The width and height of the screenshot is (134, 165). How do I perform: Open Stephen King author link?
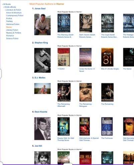pyautogui.click(x=41, y=43)
